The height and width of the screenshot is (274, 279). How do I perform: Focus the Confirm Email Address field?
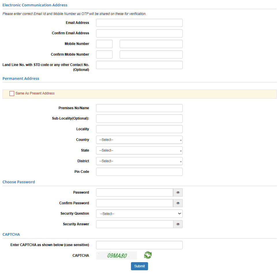tap(139, 33)
